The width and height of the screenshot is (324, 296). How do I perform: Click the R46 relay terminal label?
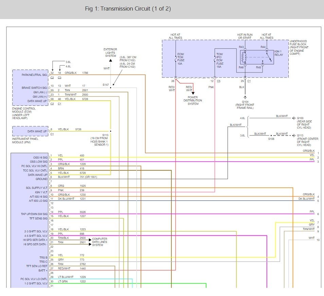tap(241, 67)
